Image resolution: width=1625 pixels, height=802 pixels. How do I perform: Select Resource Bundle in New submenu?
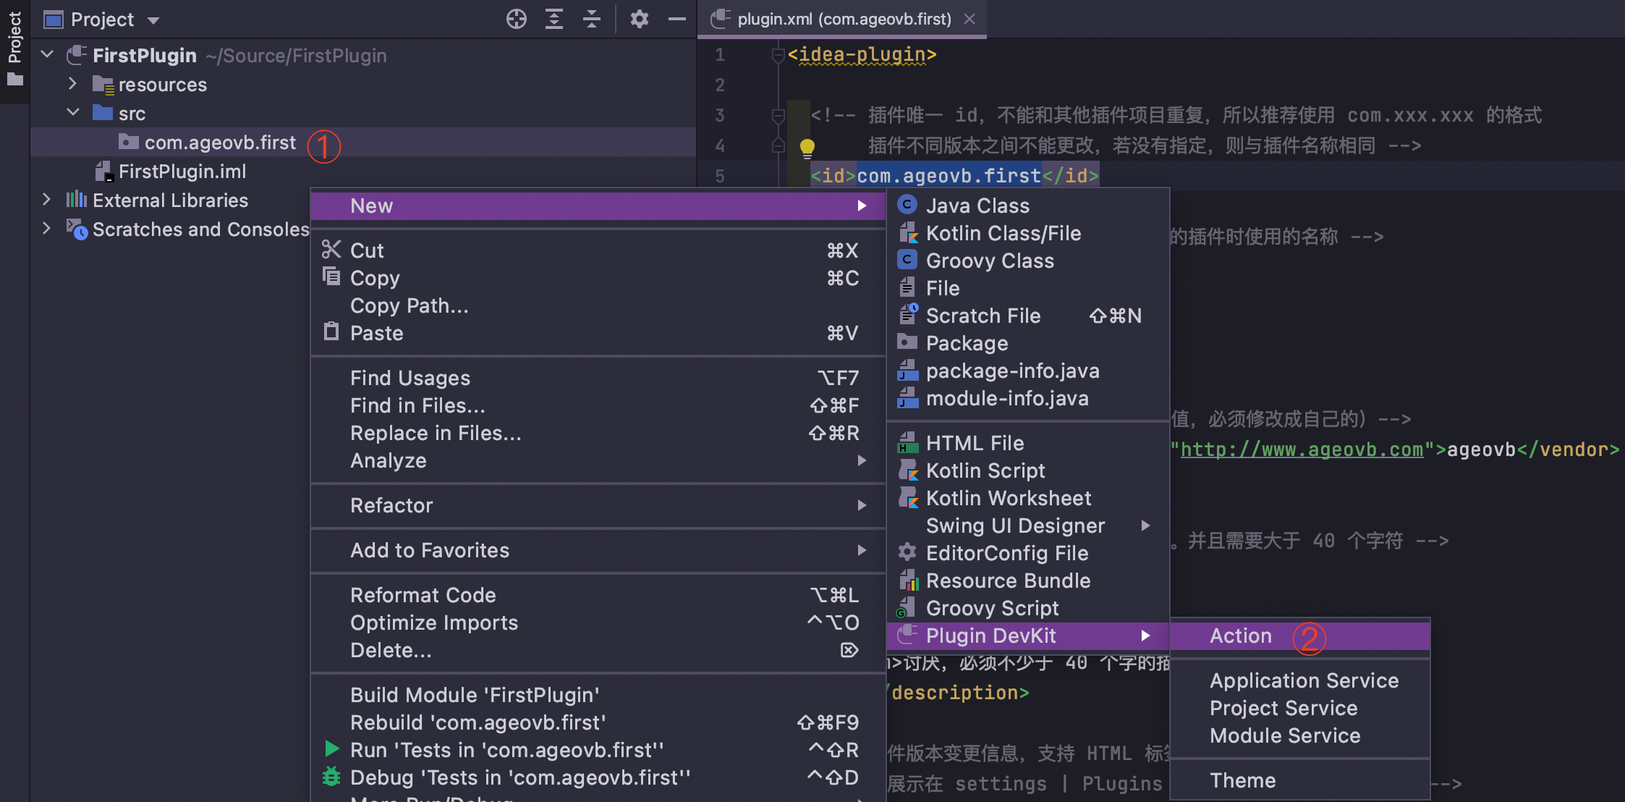pyautogui.click(x=1028, y=581)
